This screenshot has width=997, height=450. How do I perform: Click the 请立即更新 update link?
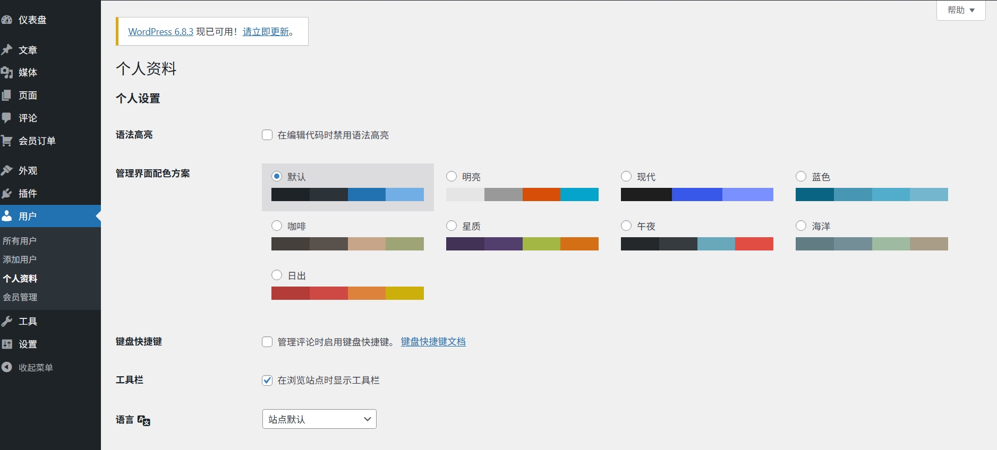266,32
